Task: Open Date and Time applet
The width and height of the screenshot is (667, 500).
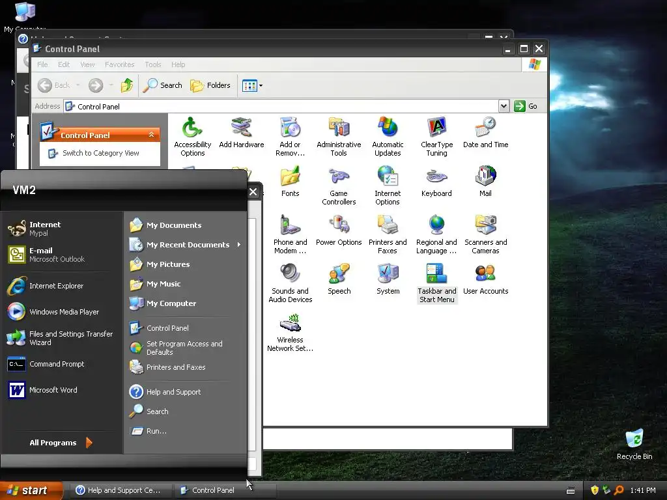Action: coord(485,133)
